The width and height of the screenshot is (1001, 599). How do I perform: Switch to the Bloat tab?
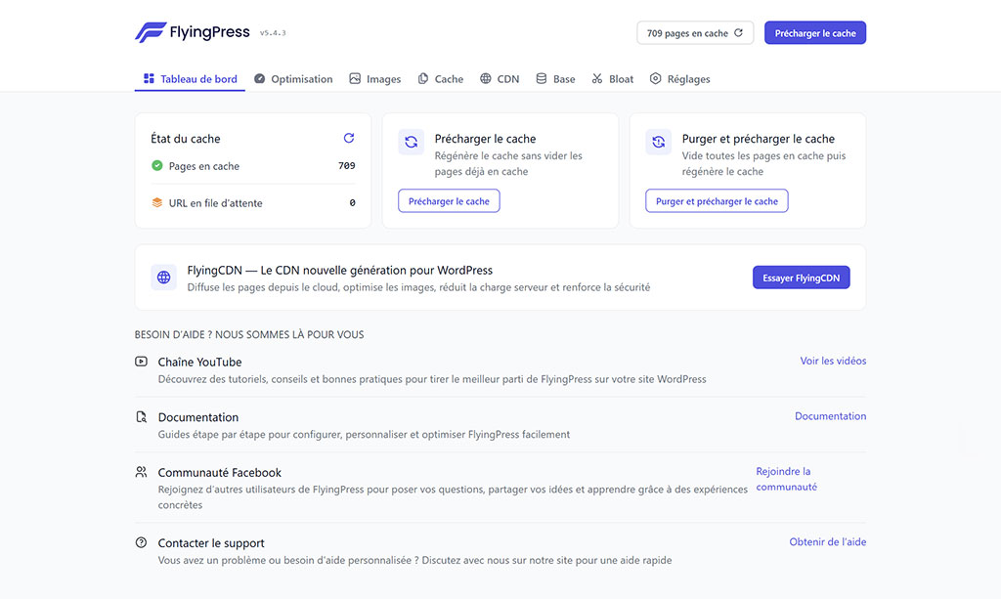(613, 79)
